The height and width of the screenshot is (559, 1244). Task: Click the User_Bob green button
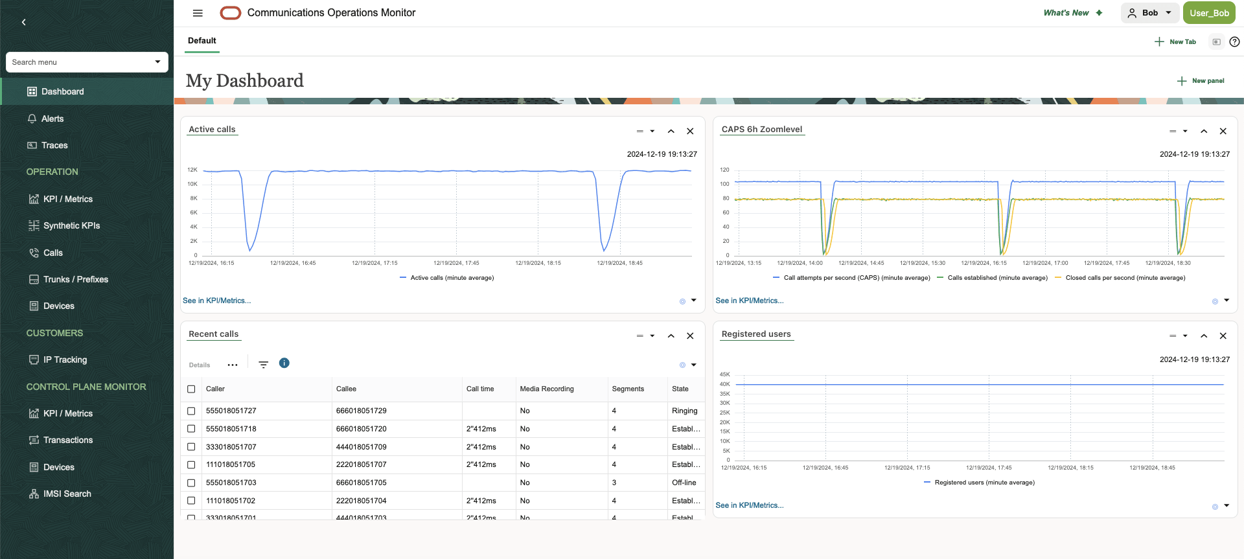(x=1209, y=13)
